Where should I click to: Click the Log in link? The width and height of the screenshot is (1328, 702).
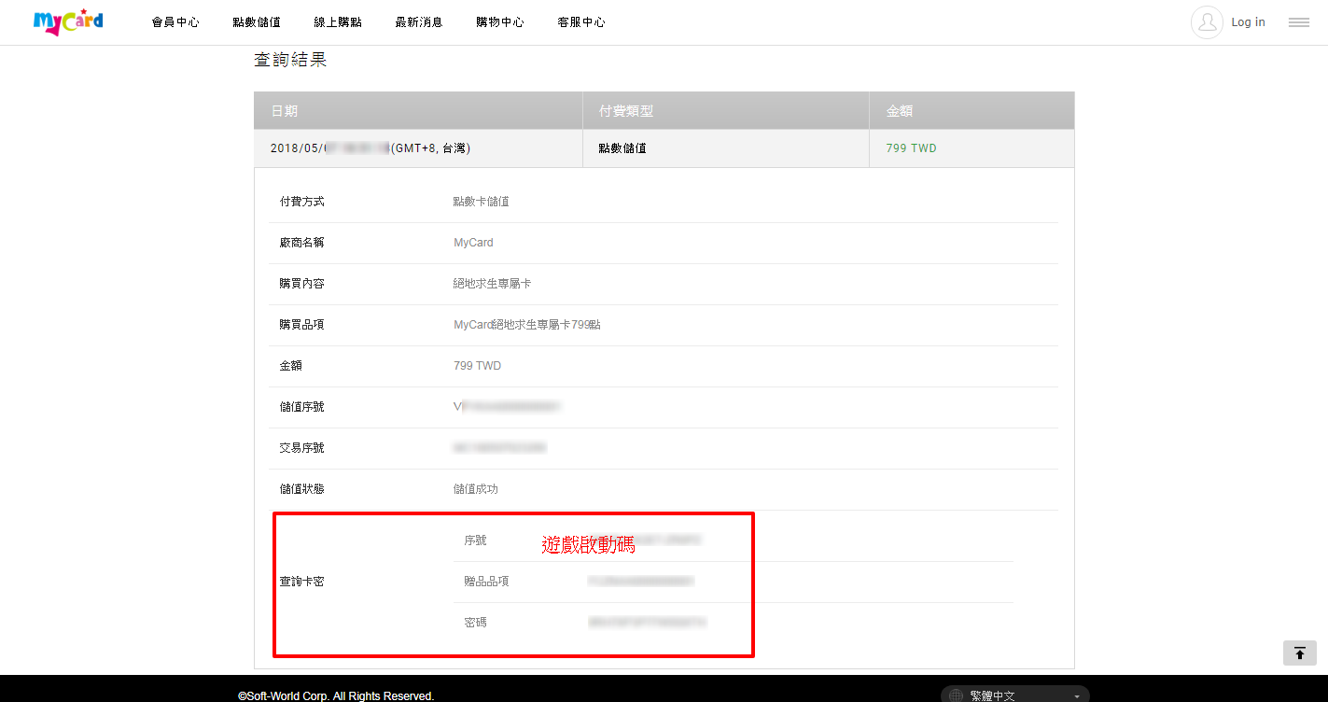tap(1248, 22)
